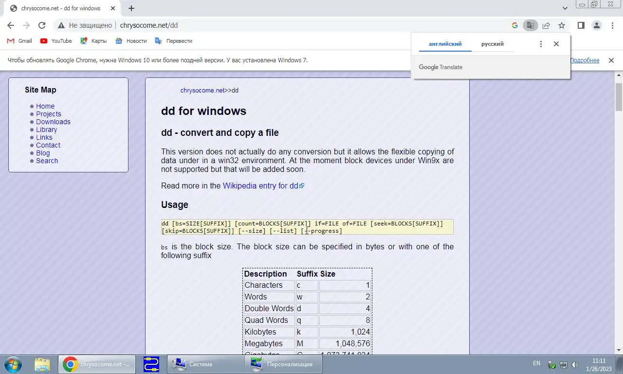623x374 pixels.
Task: Open Home in Site Map
Action: [x=45, y=106]
